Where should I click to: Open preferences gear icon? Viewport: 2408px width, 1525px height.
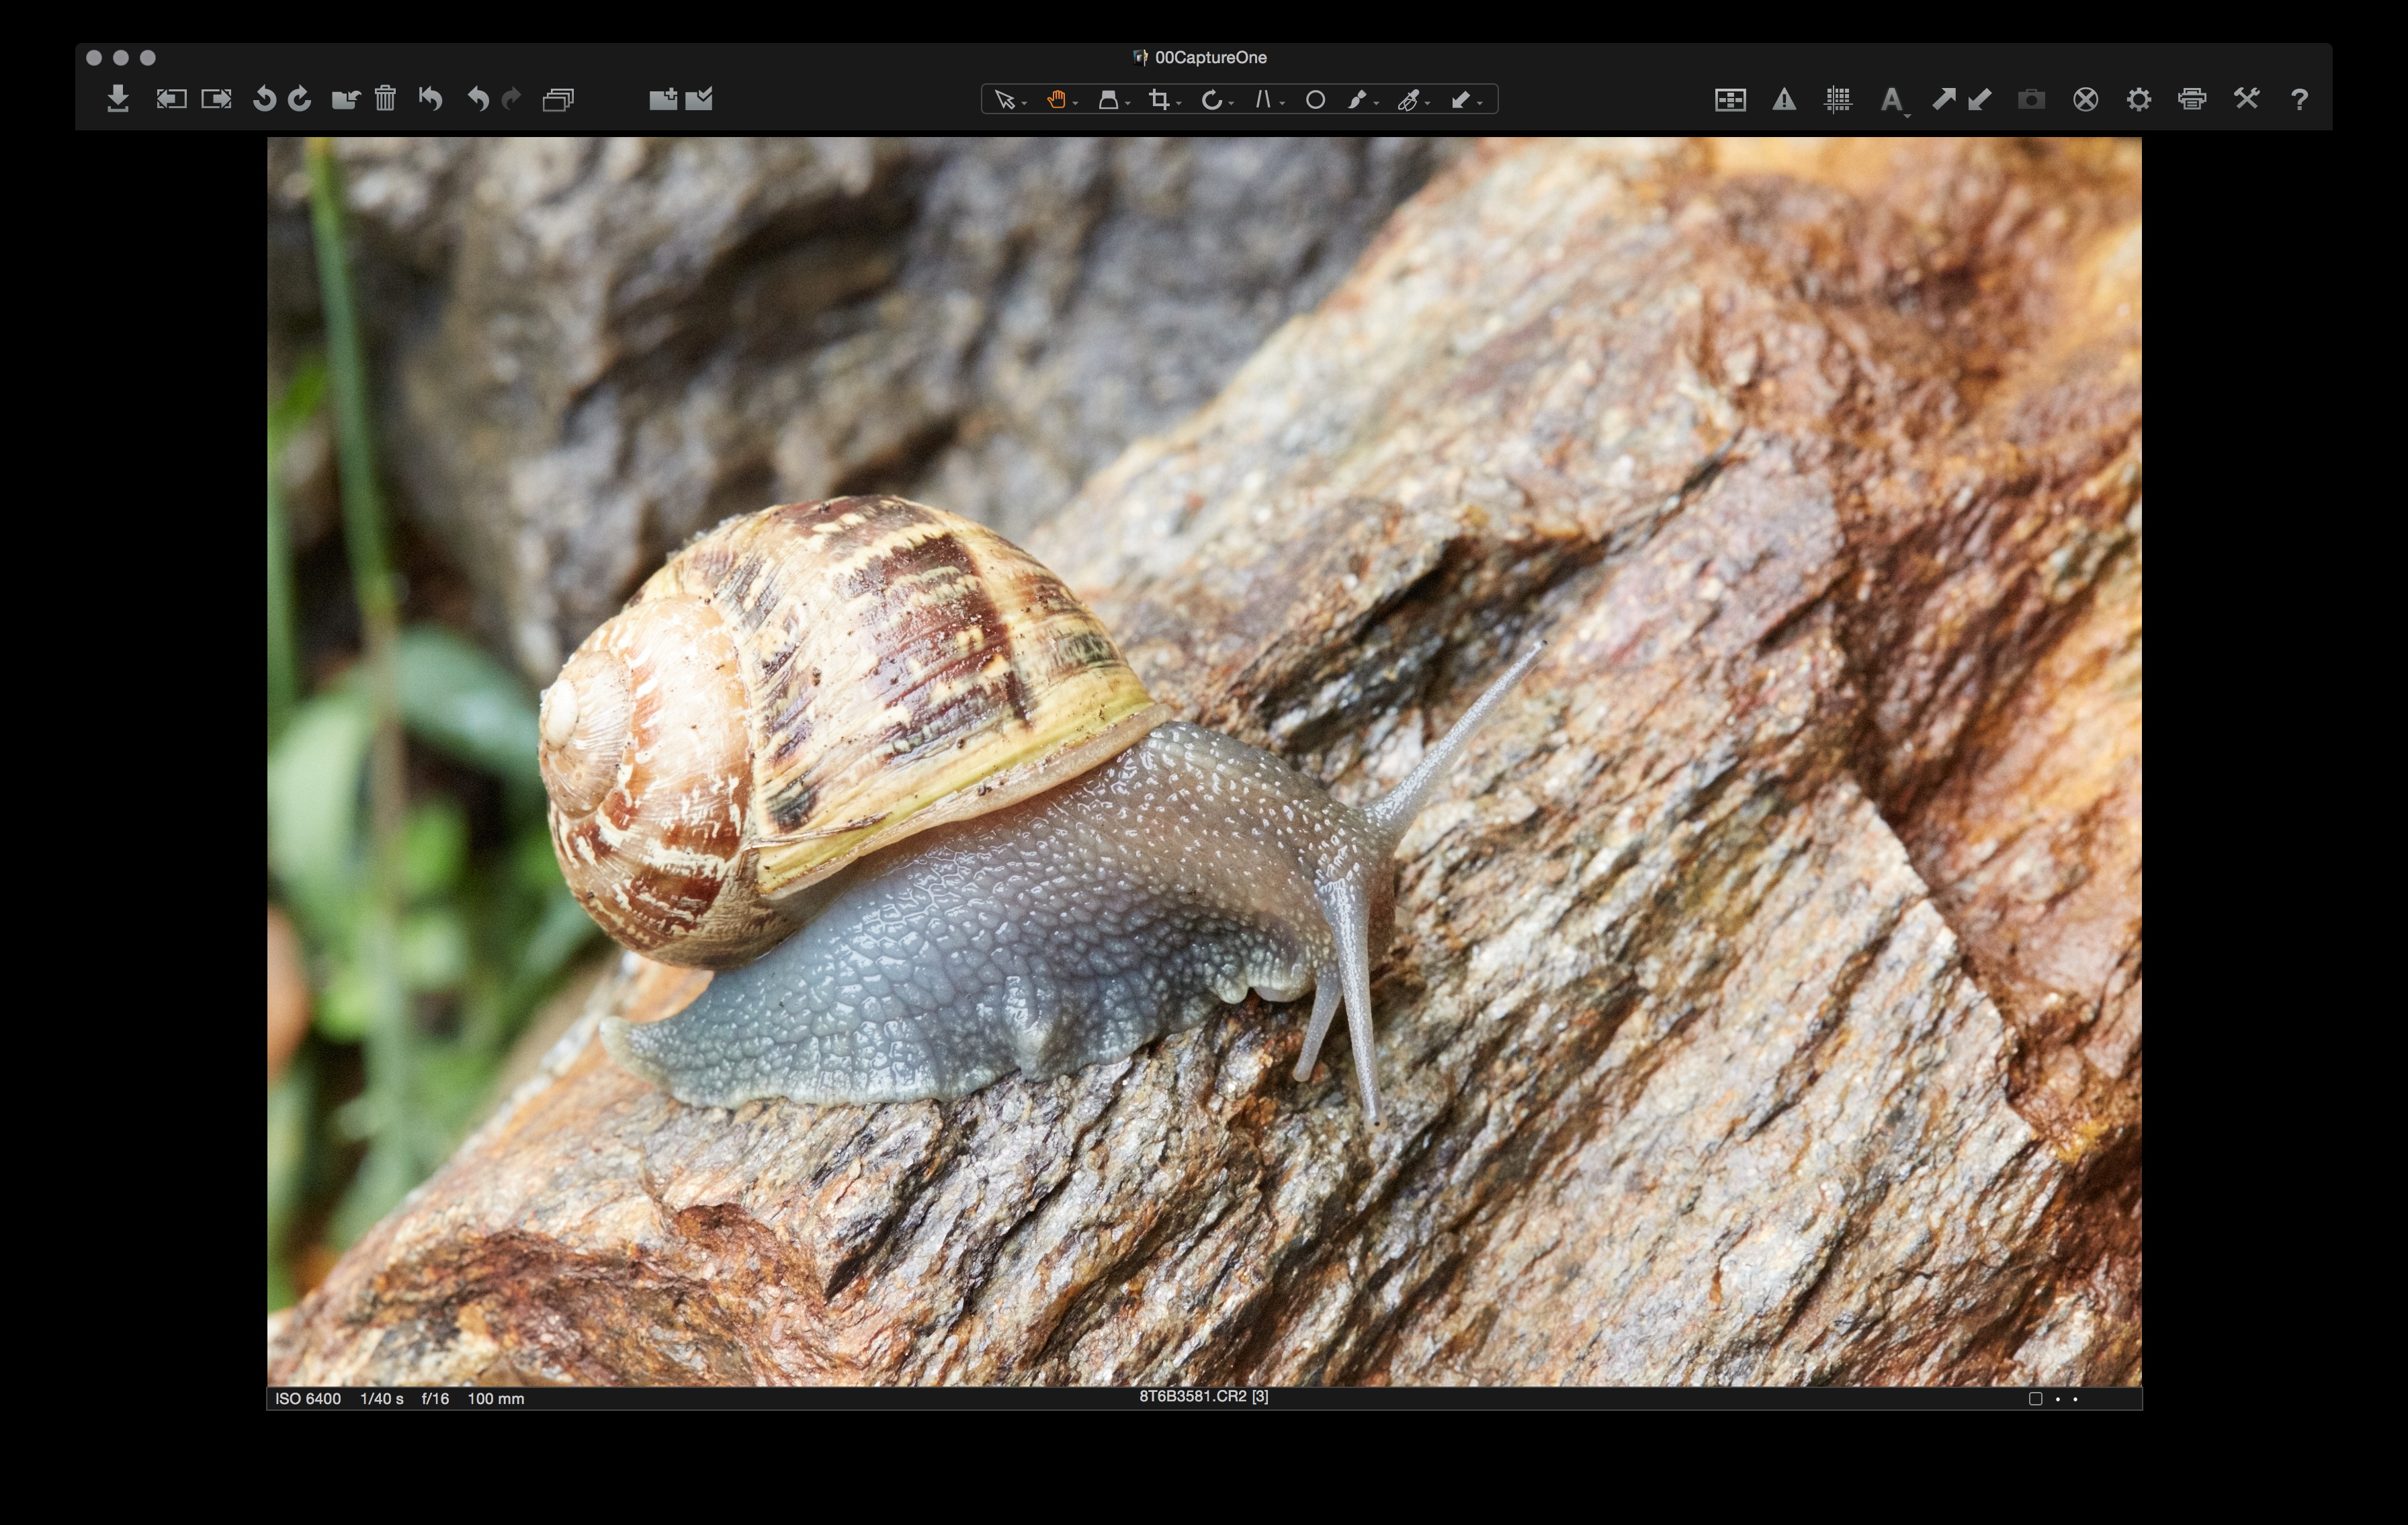coord(2138,100)
